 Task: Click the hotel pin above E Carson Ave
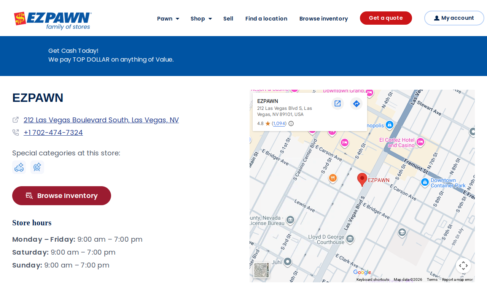click(345, 142)
